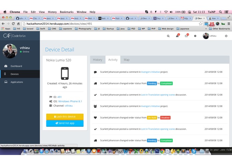
Task: Select Devices in the sidebar
Action: [20, 74]
